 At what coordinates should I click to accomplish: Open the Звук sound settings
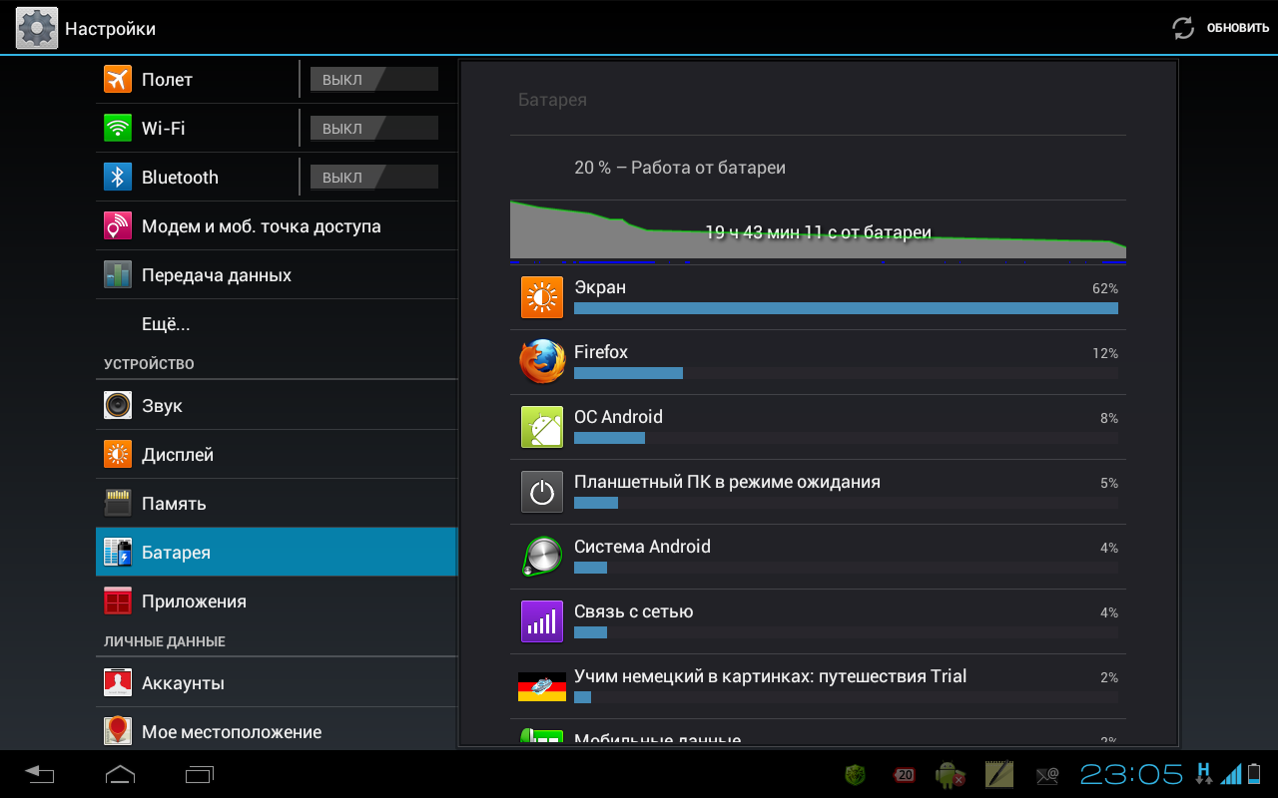click(x=277, y=405)
